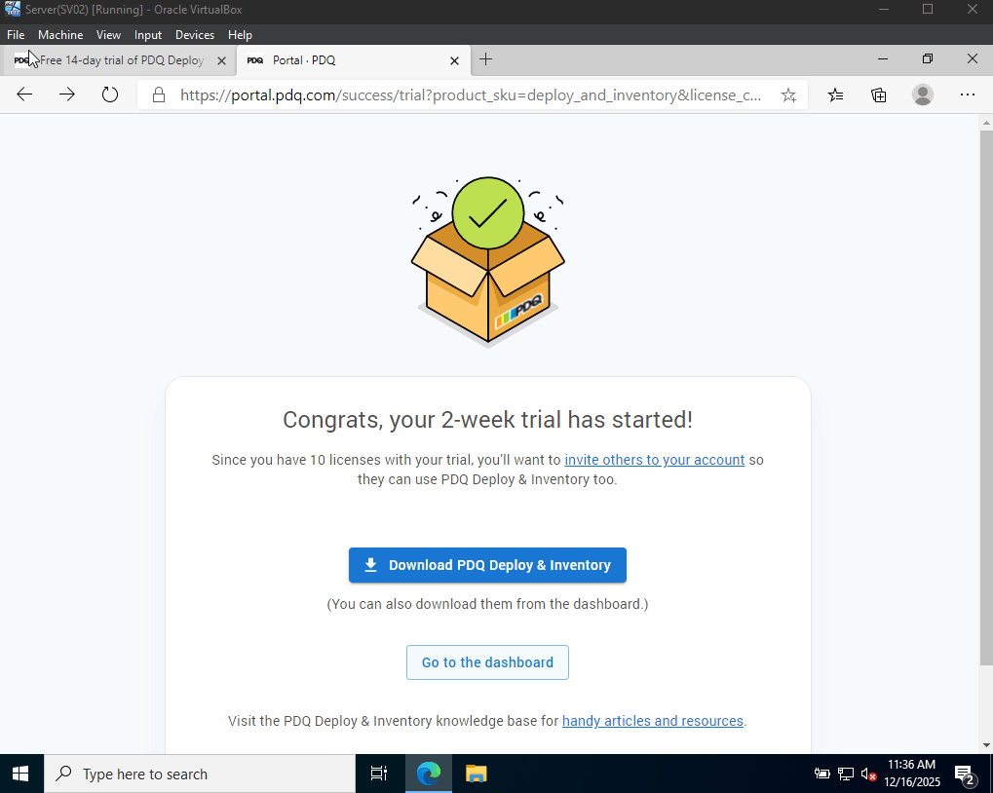The image size is (993, 793).
Task: Click the page's vertical scrollbar thumb
Action: [x=986, y=397]
